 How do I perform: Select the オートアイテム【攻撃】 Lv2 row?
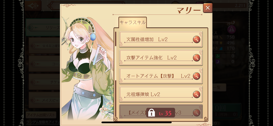[161, 76]
